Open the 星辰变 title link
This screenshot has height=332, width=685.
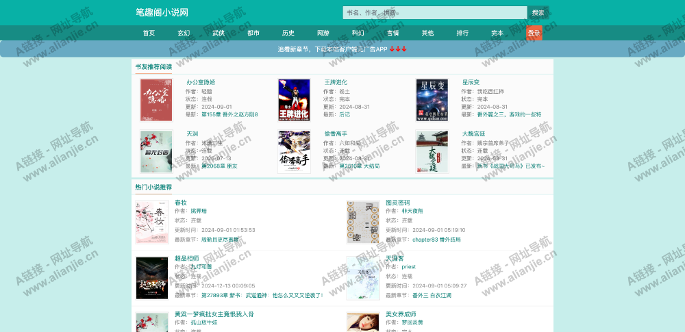coord(471,82)
